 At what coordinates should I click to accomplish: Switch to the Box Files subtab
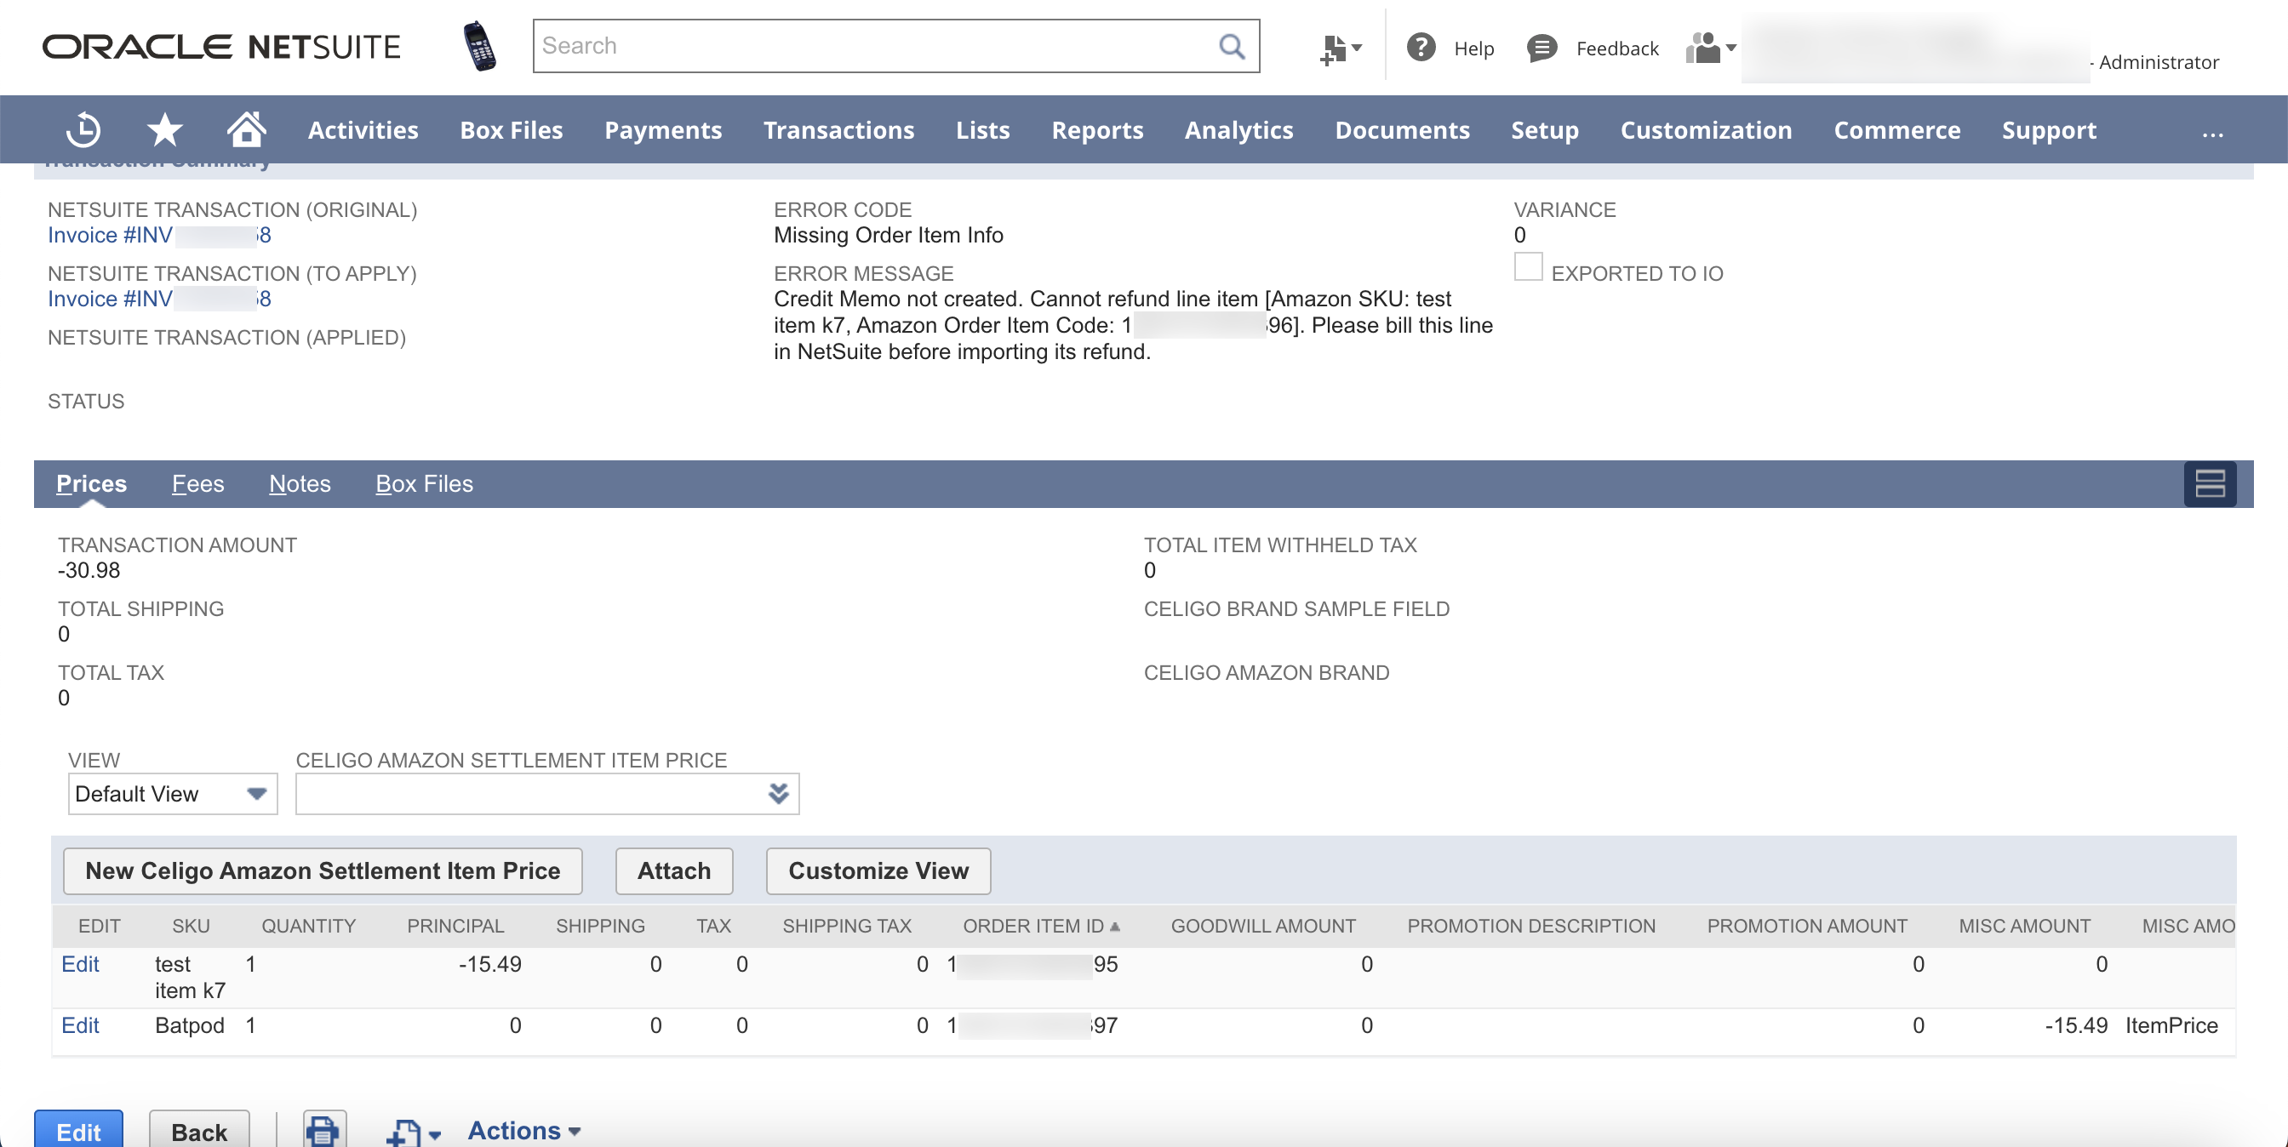424,484
